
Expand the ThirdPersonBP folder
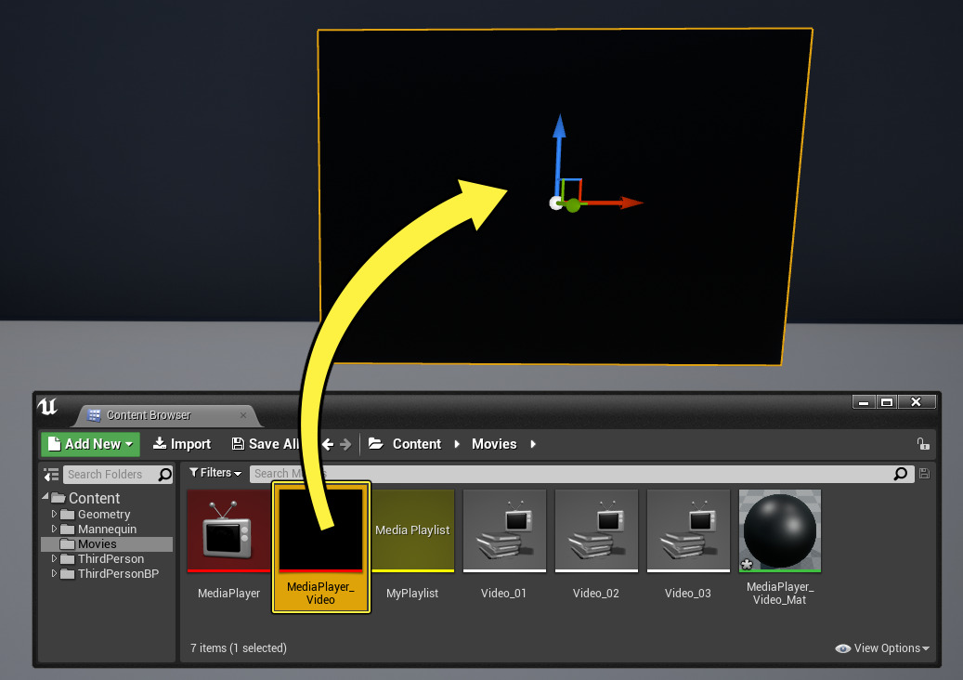(54, 573)
